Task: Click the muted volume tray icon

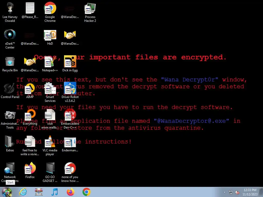Action: point(237,192)
